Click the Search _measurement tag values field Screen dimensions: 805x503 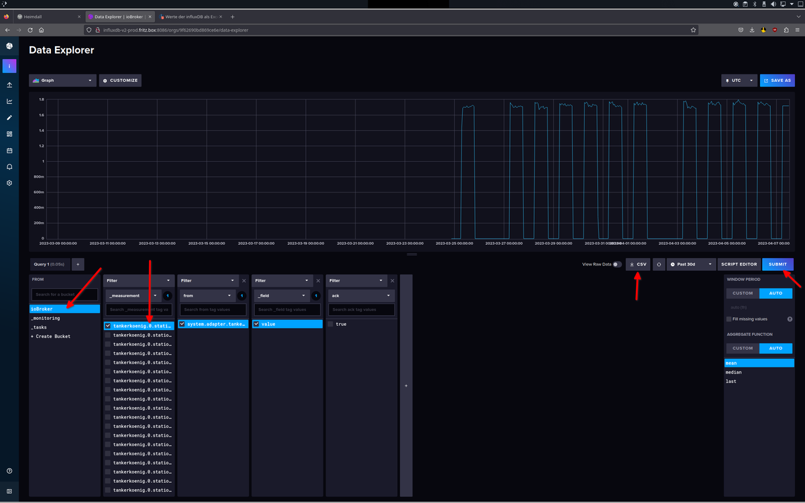click(139, 310)
